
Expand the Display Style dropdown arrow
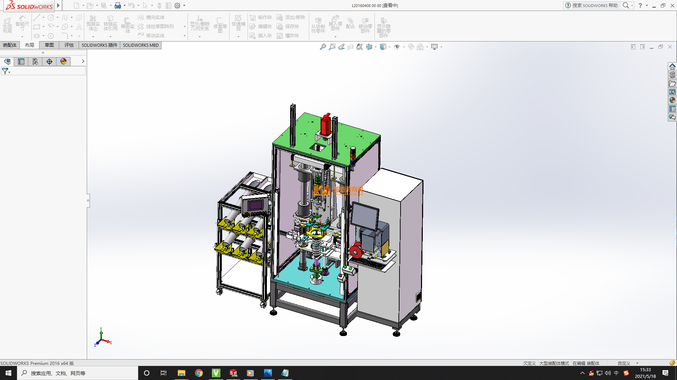[390, 47]
